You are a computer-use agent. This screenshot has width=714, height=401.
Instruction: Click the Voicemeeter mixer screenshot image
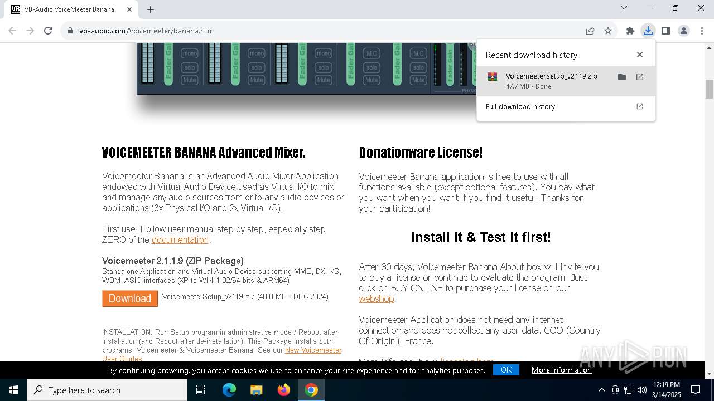tap(306, 68)
